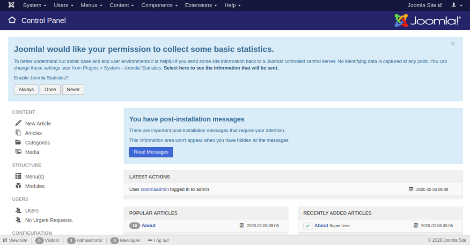Click View Site in the status bar
Viewport: 470px width, 245px height.
pyautogui.click(x=18, y=240)
